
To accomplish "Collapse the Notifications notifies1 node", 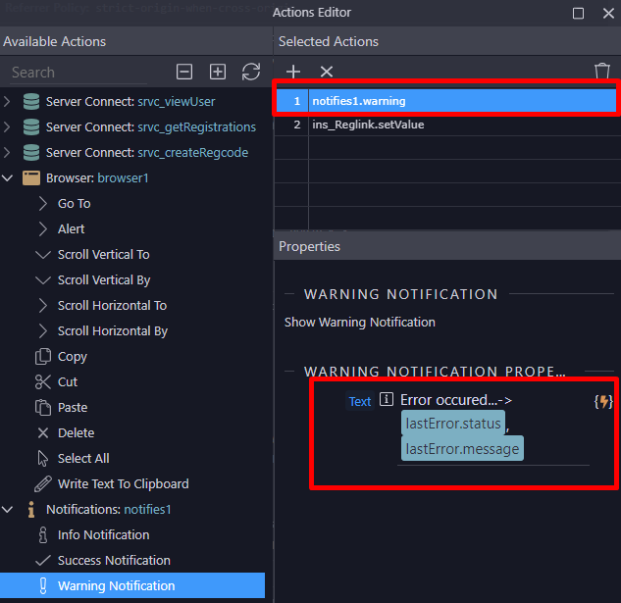I will 8,510.
